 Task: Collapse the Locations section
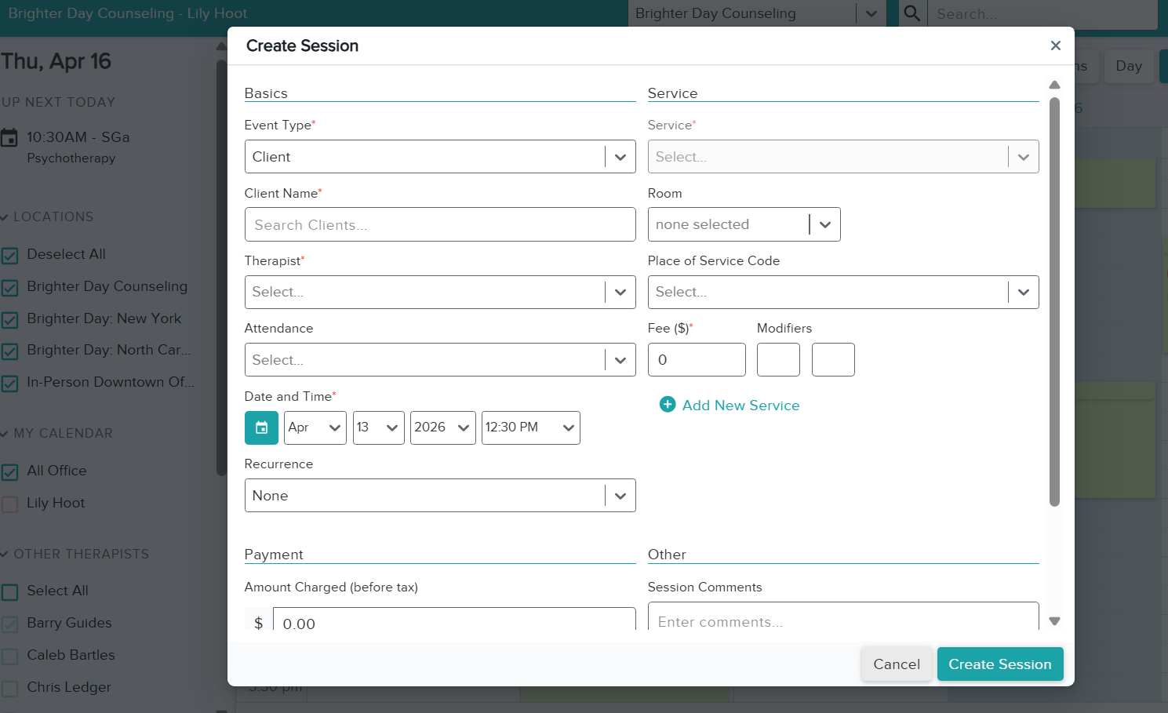[x=47, y=216]
